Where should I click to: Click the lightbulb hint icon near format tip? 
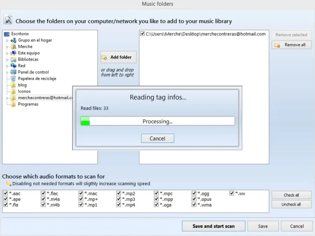point(8,183)
